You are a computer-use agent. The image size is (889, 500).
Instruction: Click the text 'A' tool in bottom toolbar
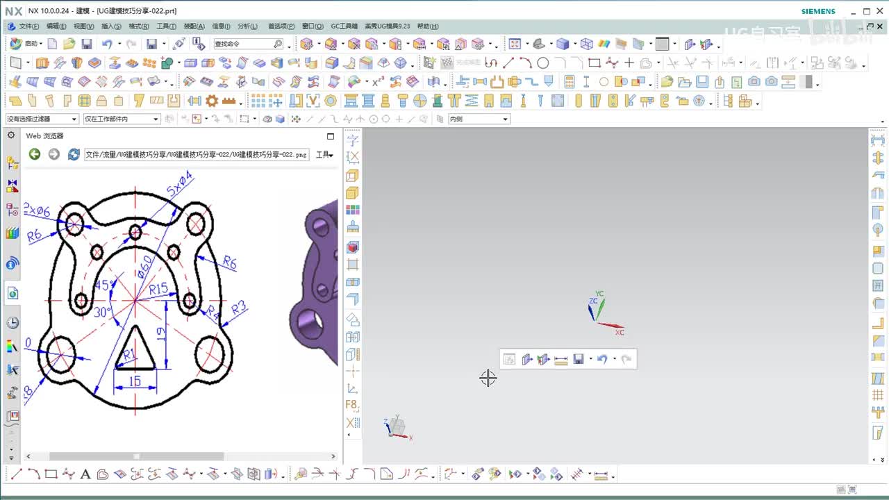(85, 475)
